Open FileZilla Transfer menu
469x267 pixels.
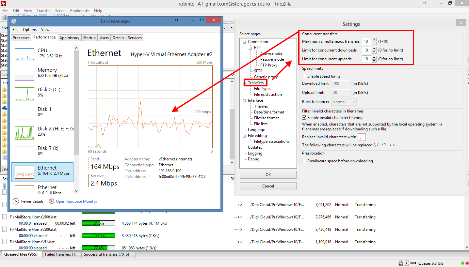click(x=44, y=11)
